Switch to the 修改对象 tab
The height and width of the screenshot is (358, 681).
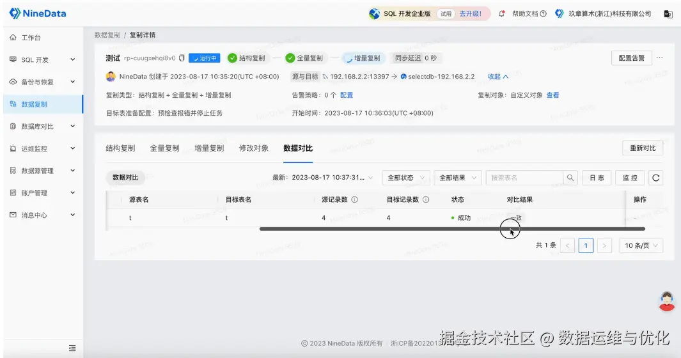254,148
